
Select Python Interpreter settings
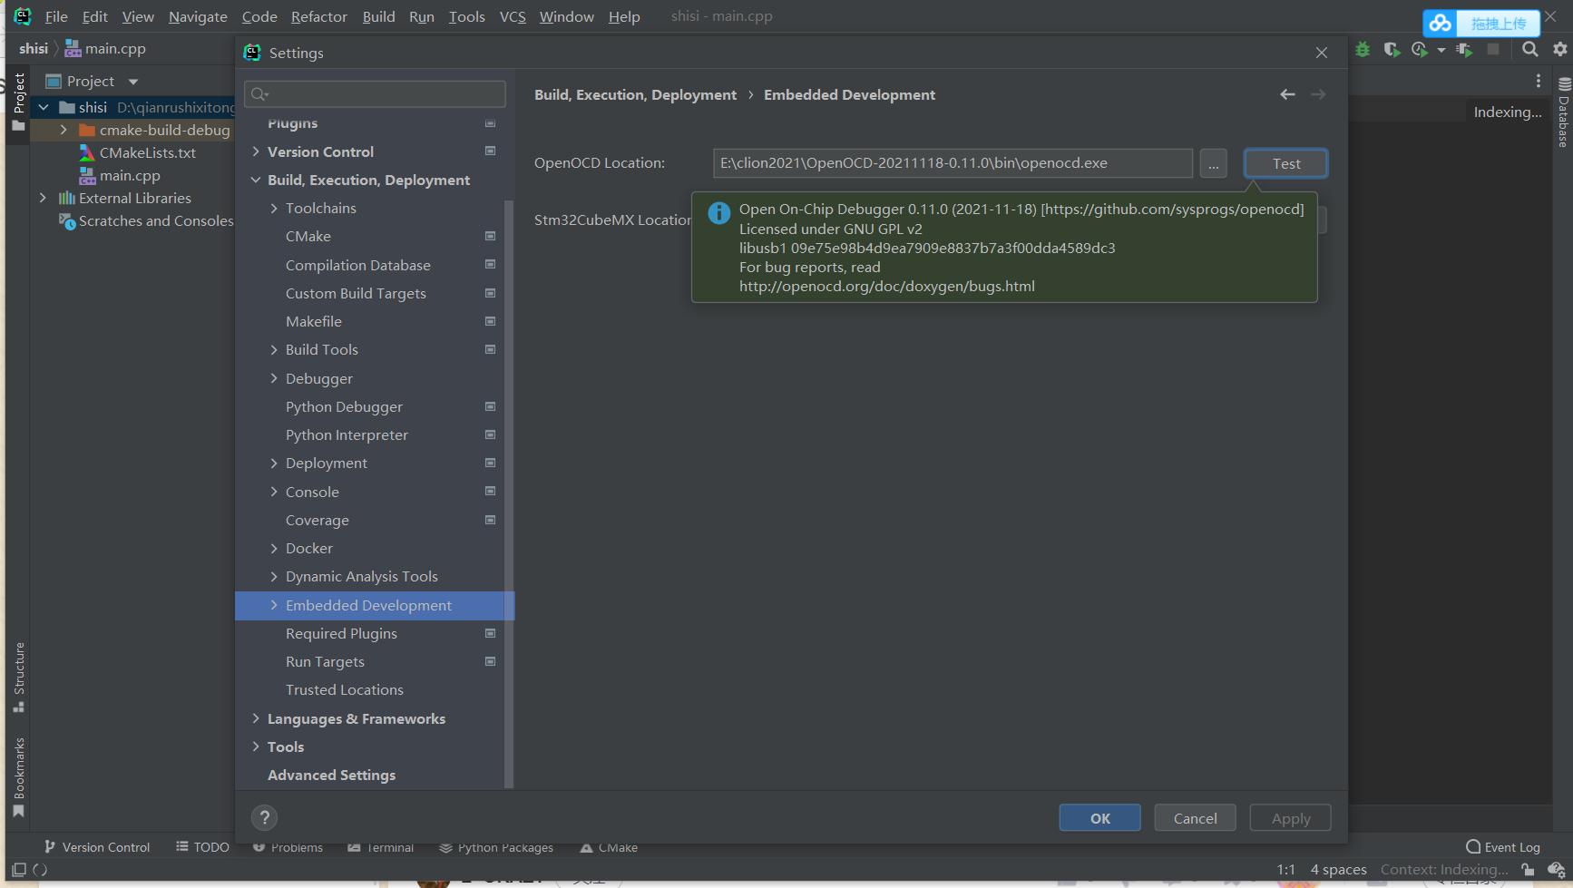(347, 434)
